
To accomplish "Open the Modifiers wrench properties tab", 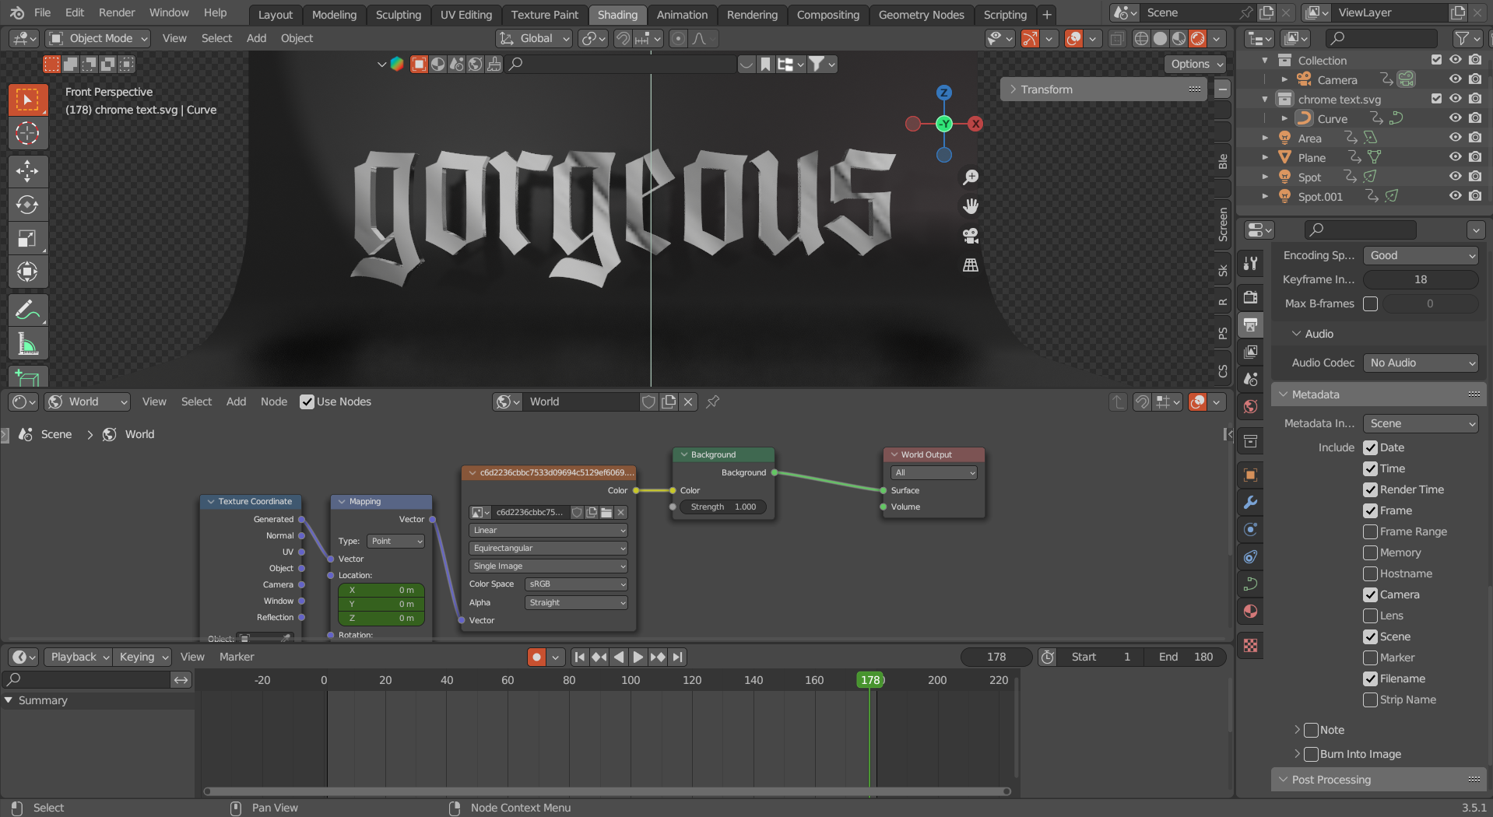I will [1250, 503].
